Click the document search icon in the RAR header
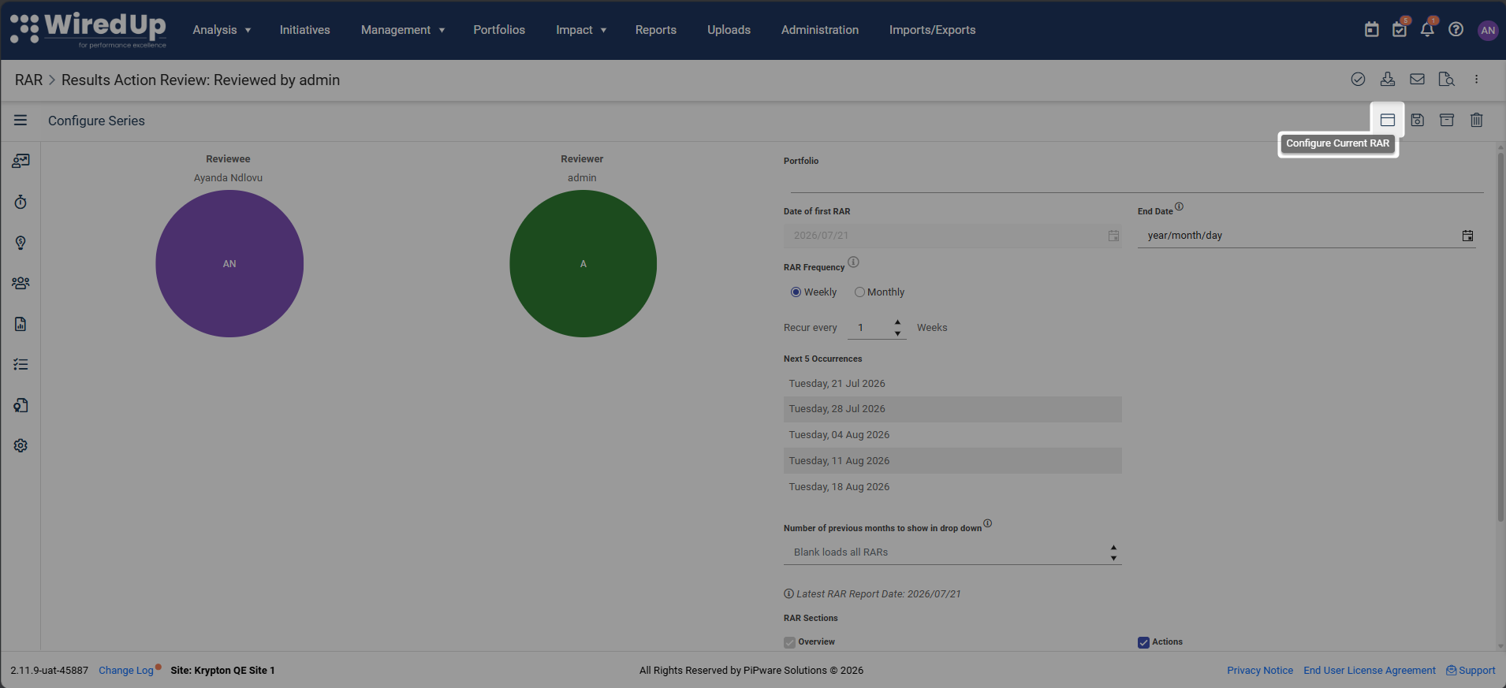 point(1446,79)
